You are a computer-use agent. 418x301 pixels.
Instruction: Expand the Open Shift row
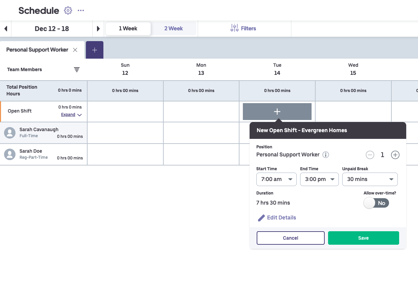click(71, 115)
